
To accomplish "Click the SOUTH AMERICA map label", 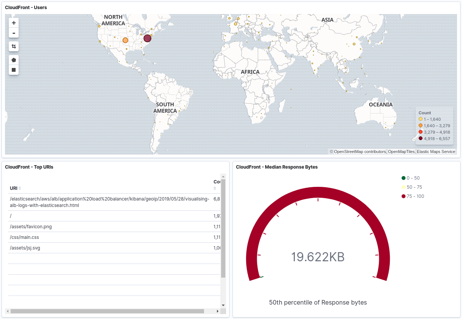I will pyautogui.click(x=165, y=107).
